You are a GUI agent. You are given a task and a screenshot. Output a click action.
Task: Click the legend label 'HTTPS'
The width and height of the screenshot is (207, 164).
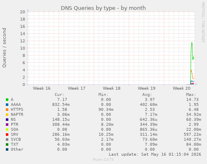coord(17,110)
